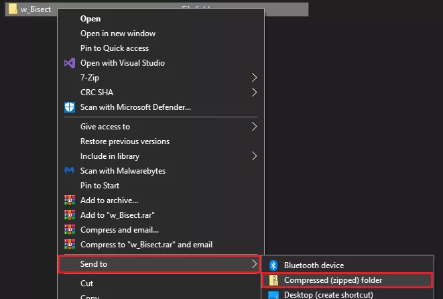This screenshot has width=443, height=299.
Task: Select Add to "w_Bisect.rar"
Action: point(117,215)
